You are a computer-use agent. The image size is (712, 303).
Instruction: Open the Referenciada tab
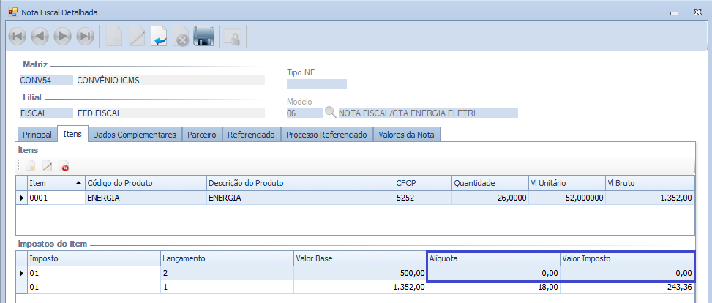coord(251,135)
